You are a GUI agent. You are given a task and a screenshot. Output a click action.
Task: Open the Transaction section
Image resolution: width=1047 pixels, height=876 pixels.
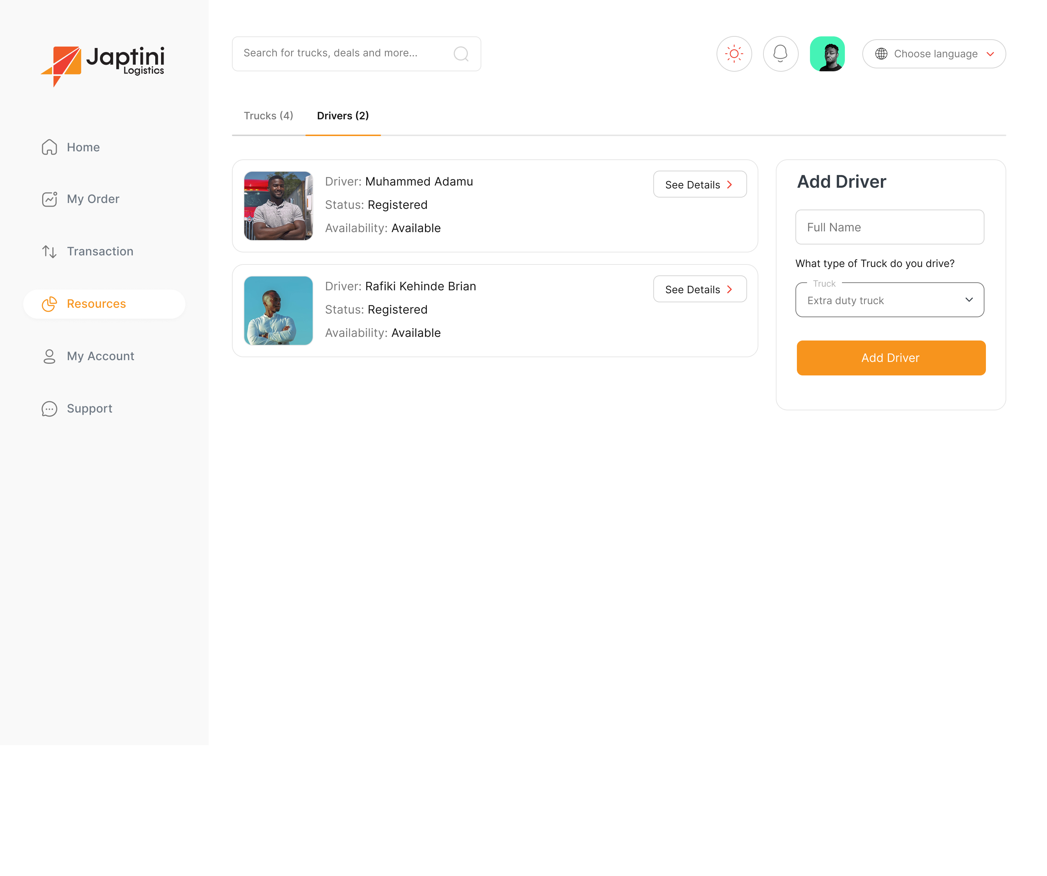click(x=87, y=251)
